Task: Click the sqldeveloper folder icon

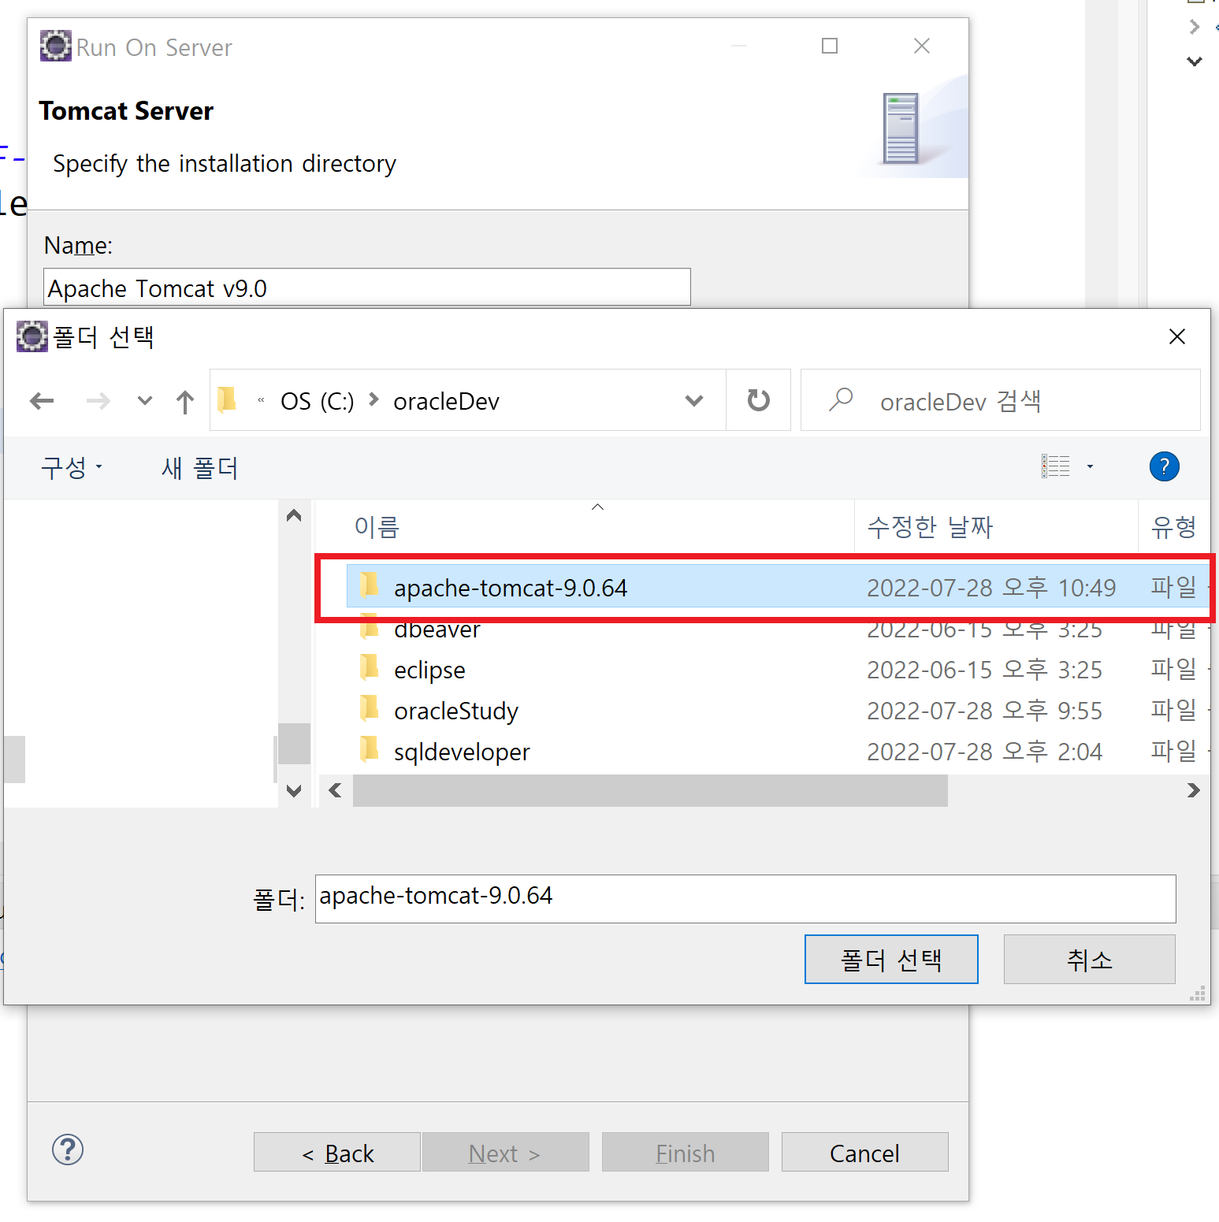Action: (x=369, y=750)
